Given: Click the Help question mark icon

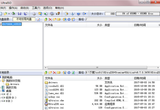Looking at the screenshot, I should 78,14.
